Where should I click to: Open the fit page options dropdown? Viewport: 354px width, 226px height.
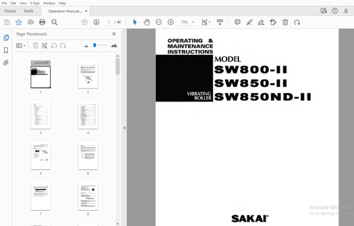pos(206,22)
